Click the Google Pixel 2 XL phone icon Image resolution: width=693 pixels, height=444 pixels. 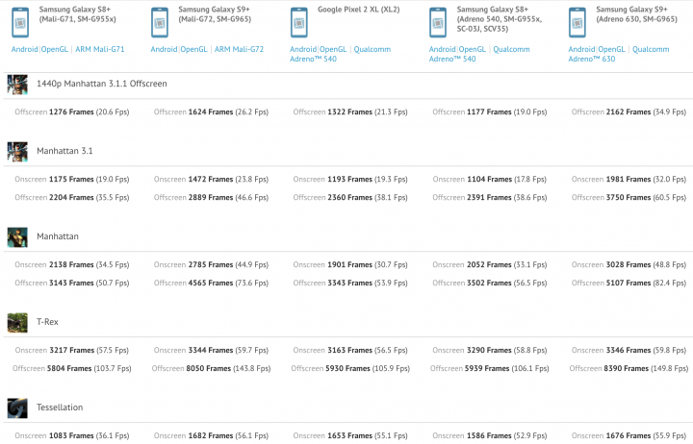298,22
